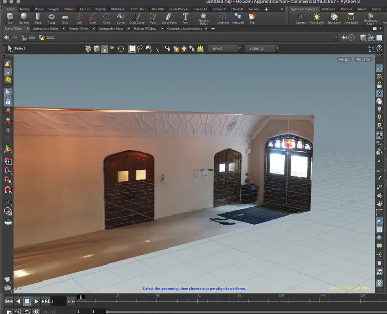Select the Metaball shelf tool
The image size is (387, 314).
pyautogui.click(x=238, y=18)
